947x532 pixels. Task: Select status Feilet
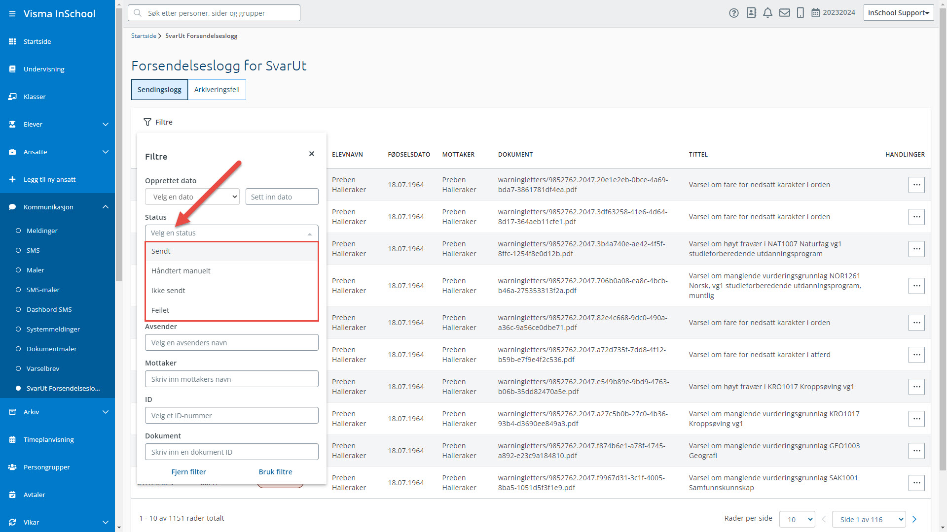pos(232,310)
